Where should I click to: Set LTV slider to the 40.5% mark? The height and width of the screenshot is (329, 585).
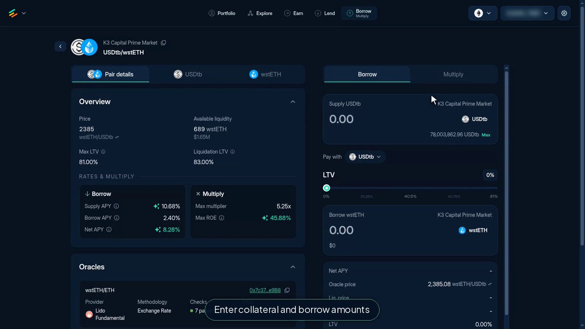click(x=410, y=188)
